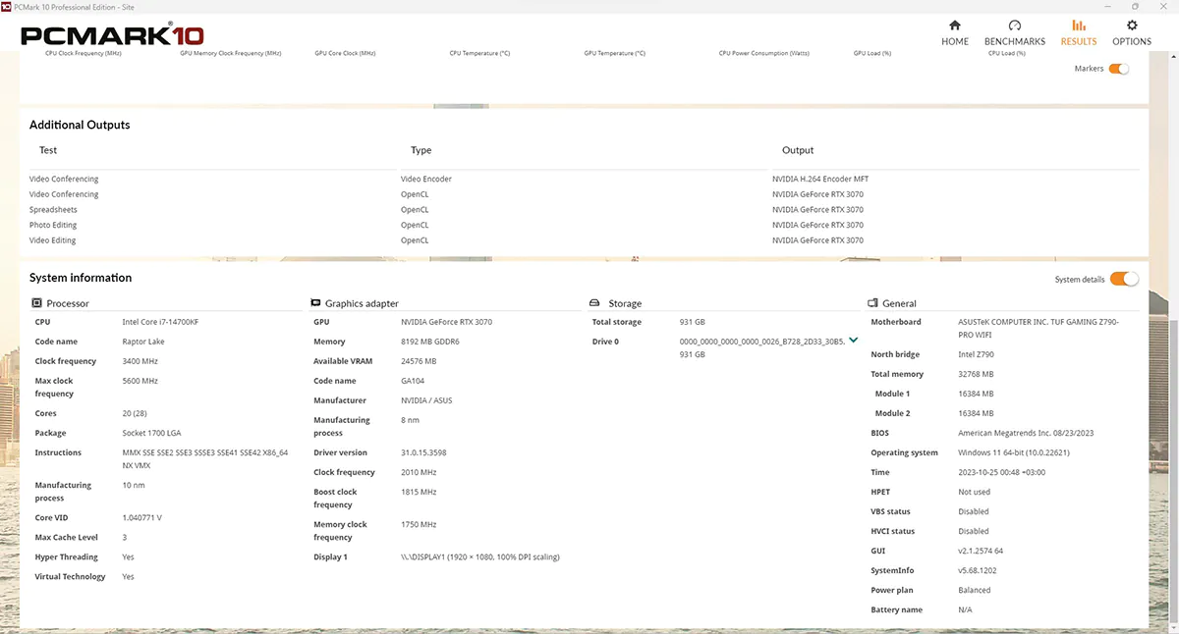
Task: Select NVIDIA H.264 Encoder MFT output
Action: (820, 179)
